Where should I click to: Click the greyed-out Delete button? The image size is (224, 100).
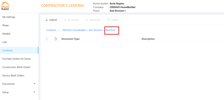[113, 20]
